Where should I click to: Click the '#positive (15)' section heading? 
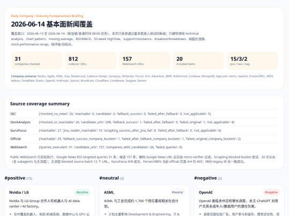pyautogui.click(x=18, y=178)
